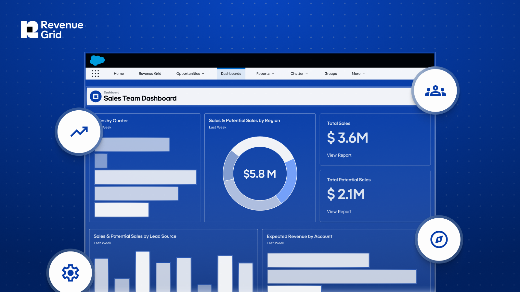Open the More navigation dropdown
The image size is (520, 292).
[x=358, y=74]
